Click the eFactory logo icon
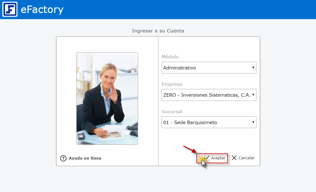This screenshot has height=192, width=316. (10, 9)
